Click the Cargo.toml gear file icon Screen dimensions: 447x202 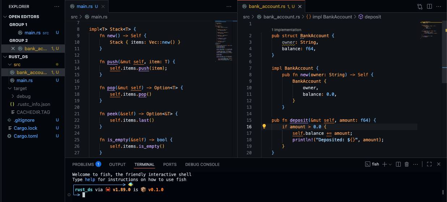coord(9,136)
